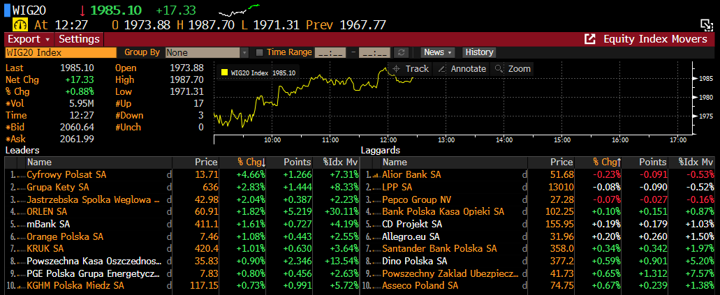Image resolution: width=720 pixels, height=295 pixels.
Task: Click the Track button label
Action: pos(417,69)
